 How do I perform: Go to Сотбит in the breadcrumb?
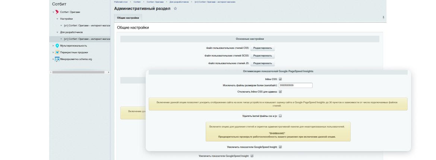[x=137, y=2]
